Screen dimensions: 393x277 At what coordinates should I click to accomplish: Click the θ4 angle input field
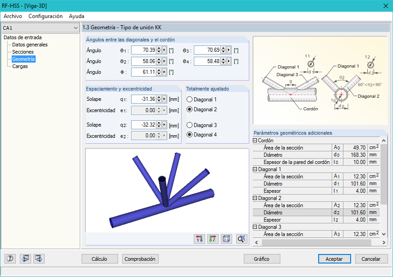tap(207, 61)
